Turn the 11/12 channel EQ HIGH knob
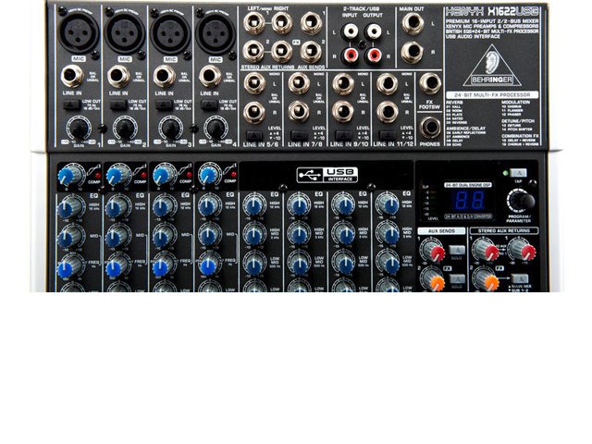The height and width of the screenshot is (444, 592). 388,204
